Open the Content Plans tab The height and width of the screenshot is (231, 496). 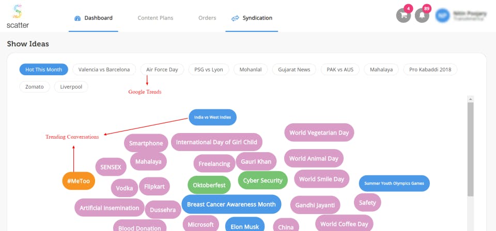(x=155, y=18)
